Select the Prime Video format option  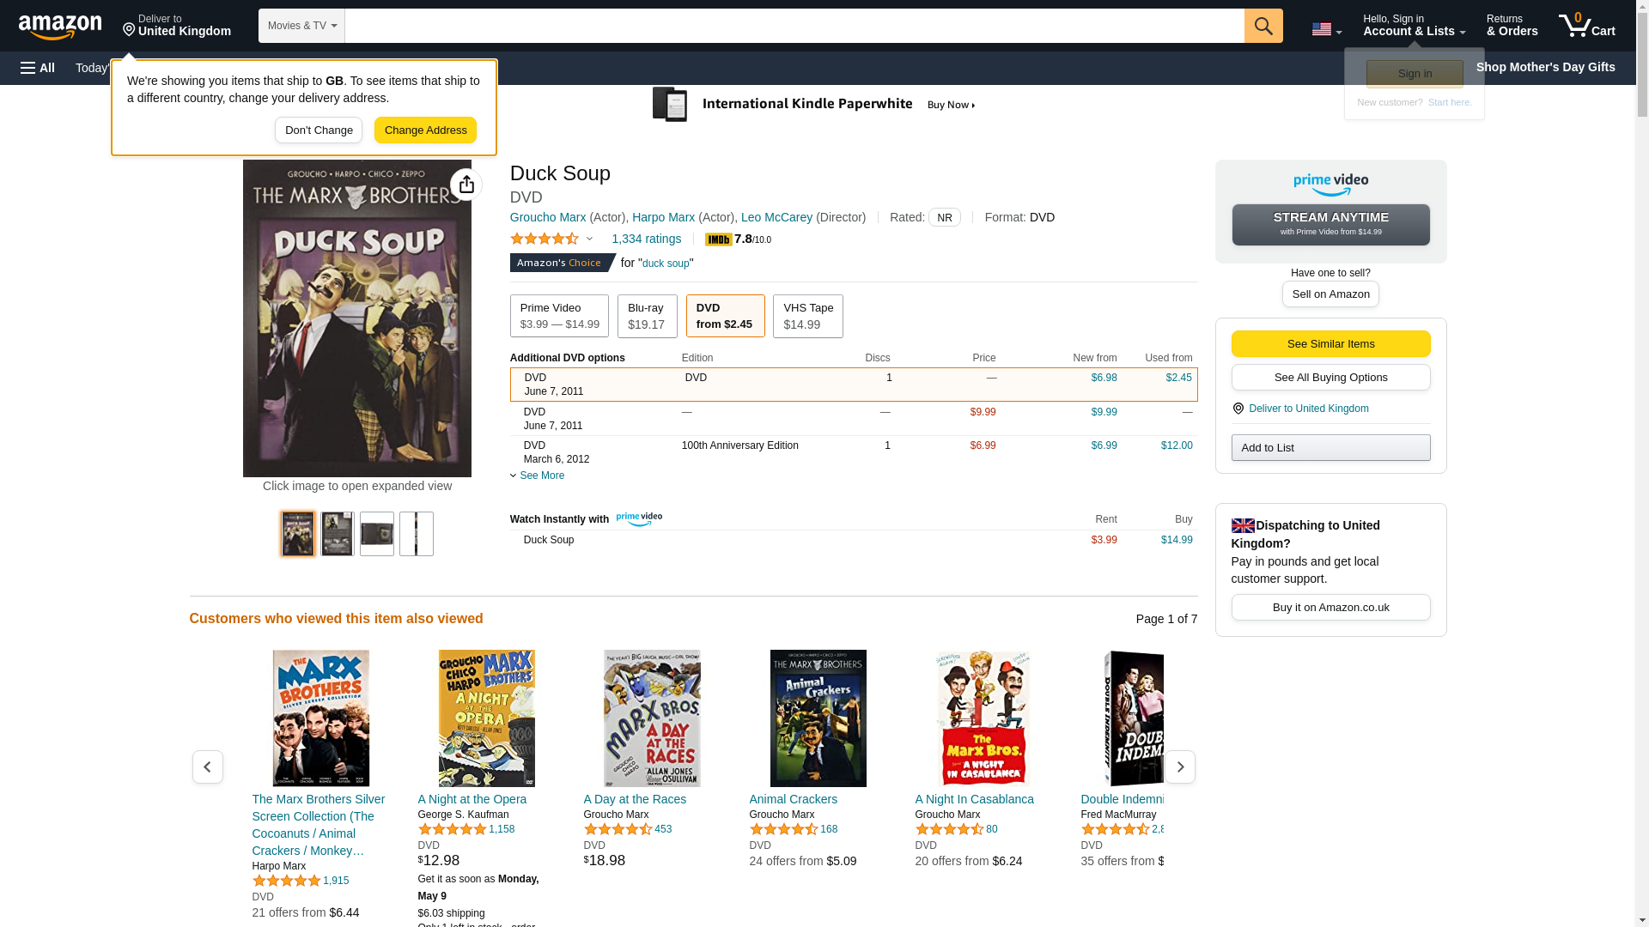click(x=559, y=316)
